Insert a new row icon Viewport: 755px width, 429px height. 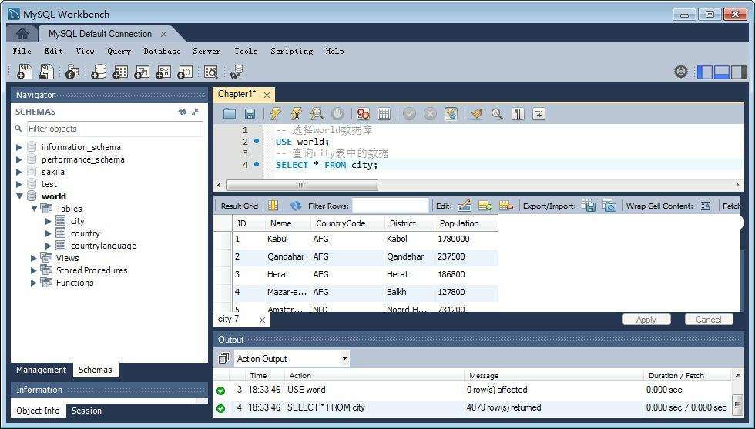click(x=485, y=206)
